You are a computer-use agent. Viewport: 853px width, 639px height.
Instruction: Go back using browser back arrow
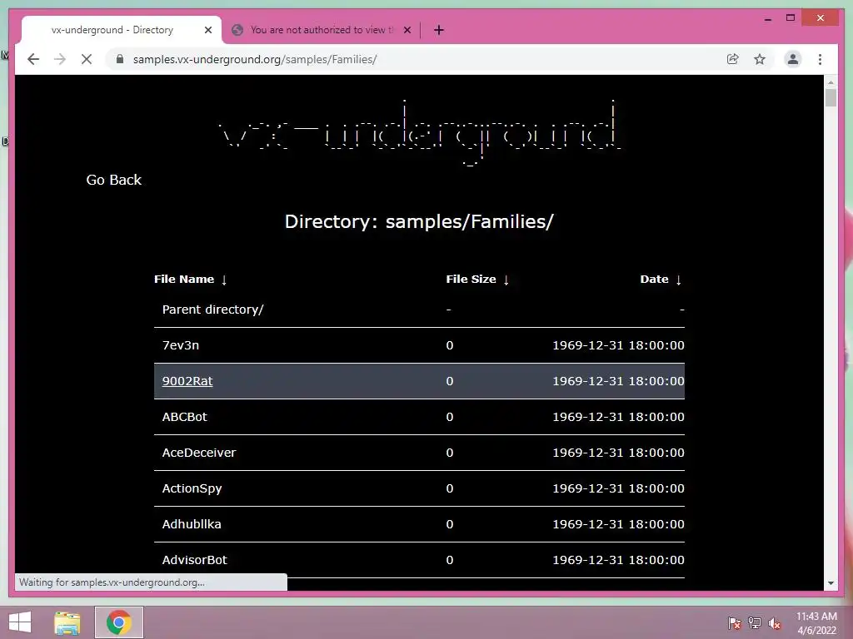[x=33, y=59]
